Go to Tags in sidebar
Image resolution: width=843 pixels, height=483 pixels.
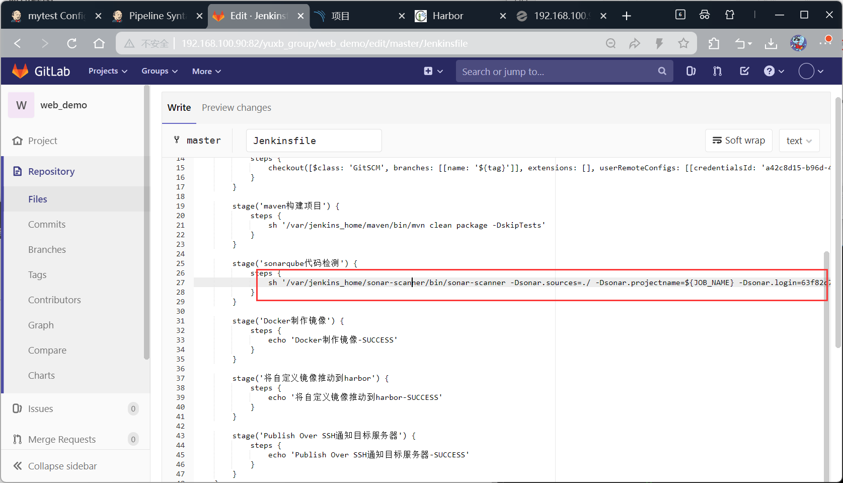[x=37, y=274]
